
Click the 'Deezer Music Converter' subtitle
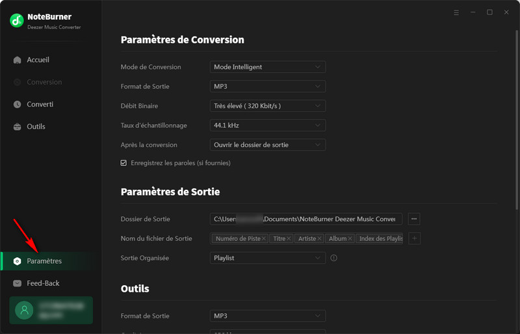54,27
